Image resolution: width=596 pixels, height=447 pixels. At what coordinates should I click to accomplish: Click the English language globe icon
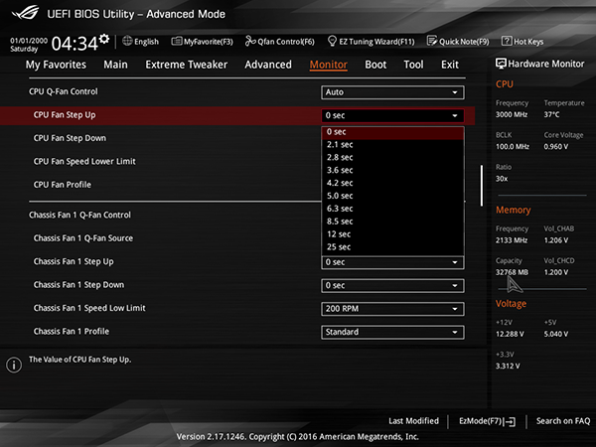pyautogui.click(x=127, y=41)
